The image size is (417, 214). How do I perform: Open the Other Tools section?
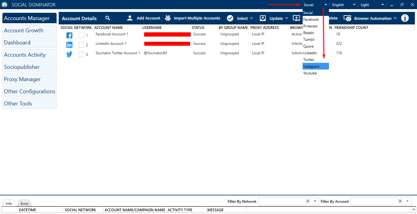[x=29, y=104]
